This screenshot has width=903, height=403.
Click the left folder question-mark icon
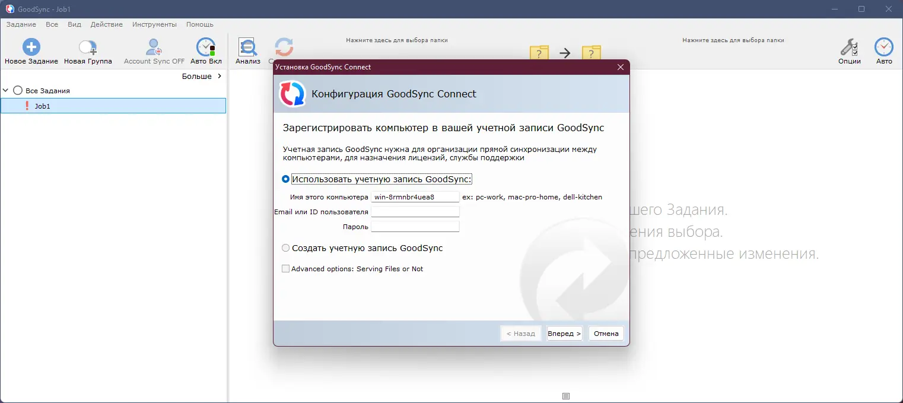point(539,53)
